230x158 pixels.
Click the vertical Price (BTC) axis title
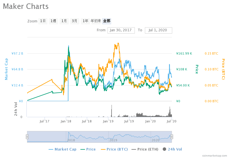223,69
